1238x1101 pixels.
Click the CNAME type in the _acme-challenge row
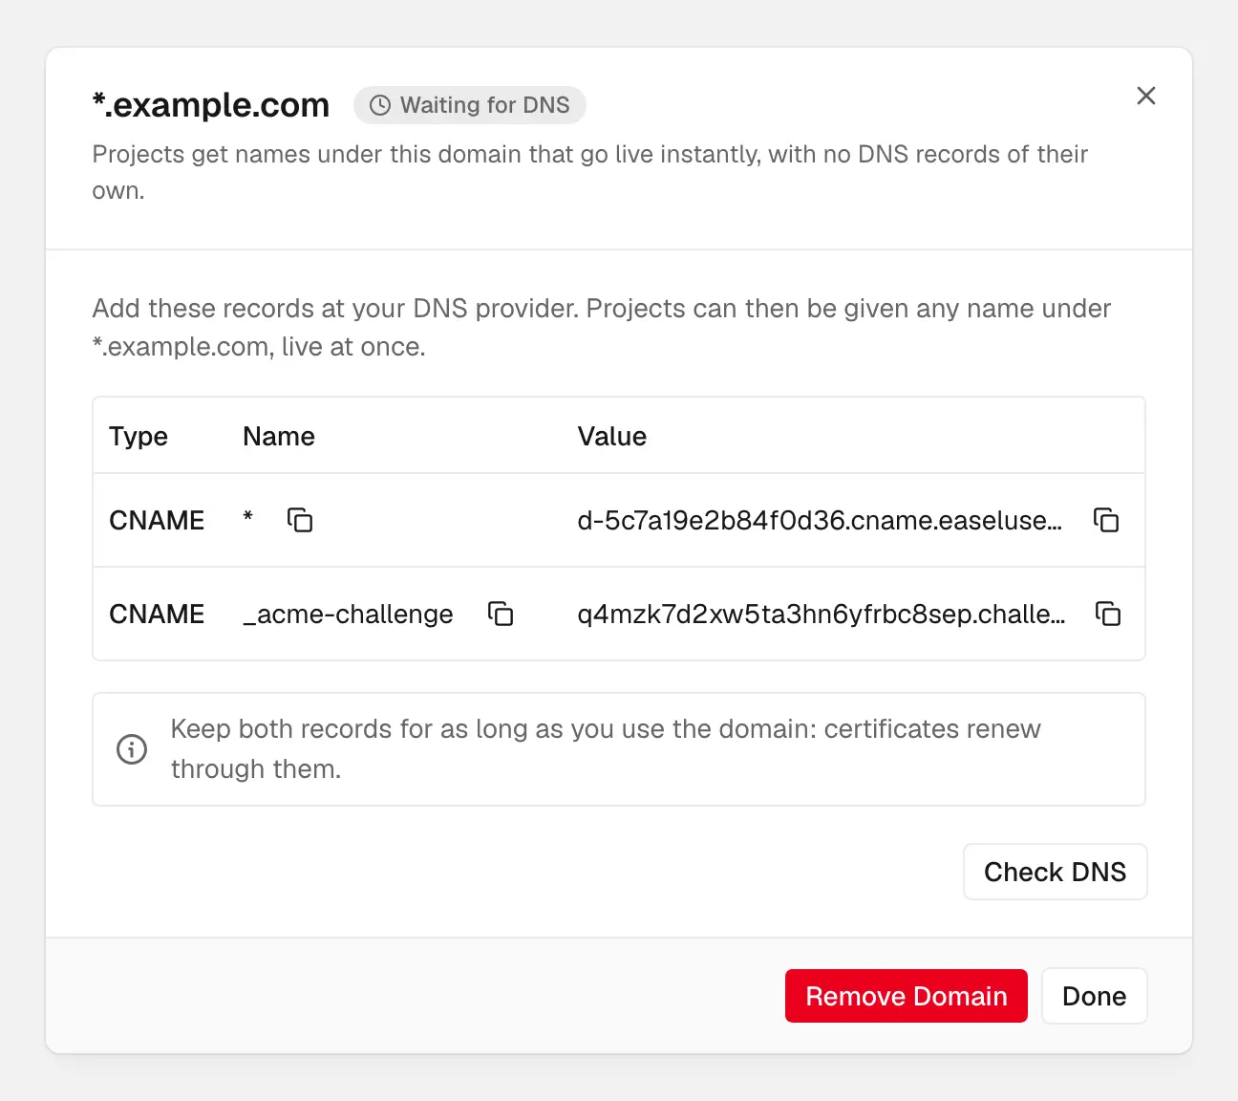[x=157, y=614]
